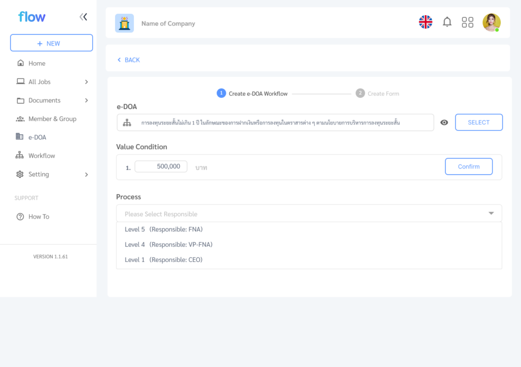Click the Documents folder icon
The width and height of the screenshot is (521, 367).
click(x=20, y=100)
